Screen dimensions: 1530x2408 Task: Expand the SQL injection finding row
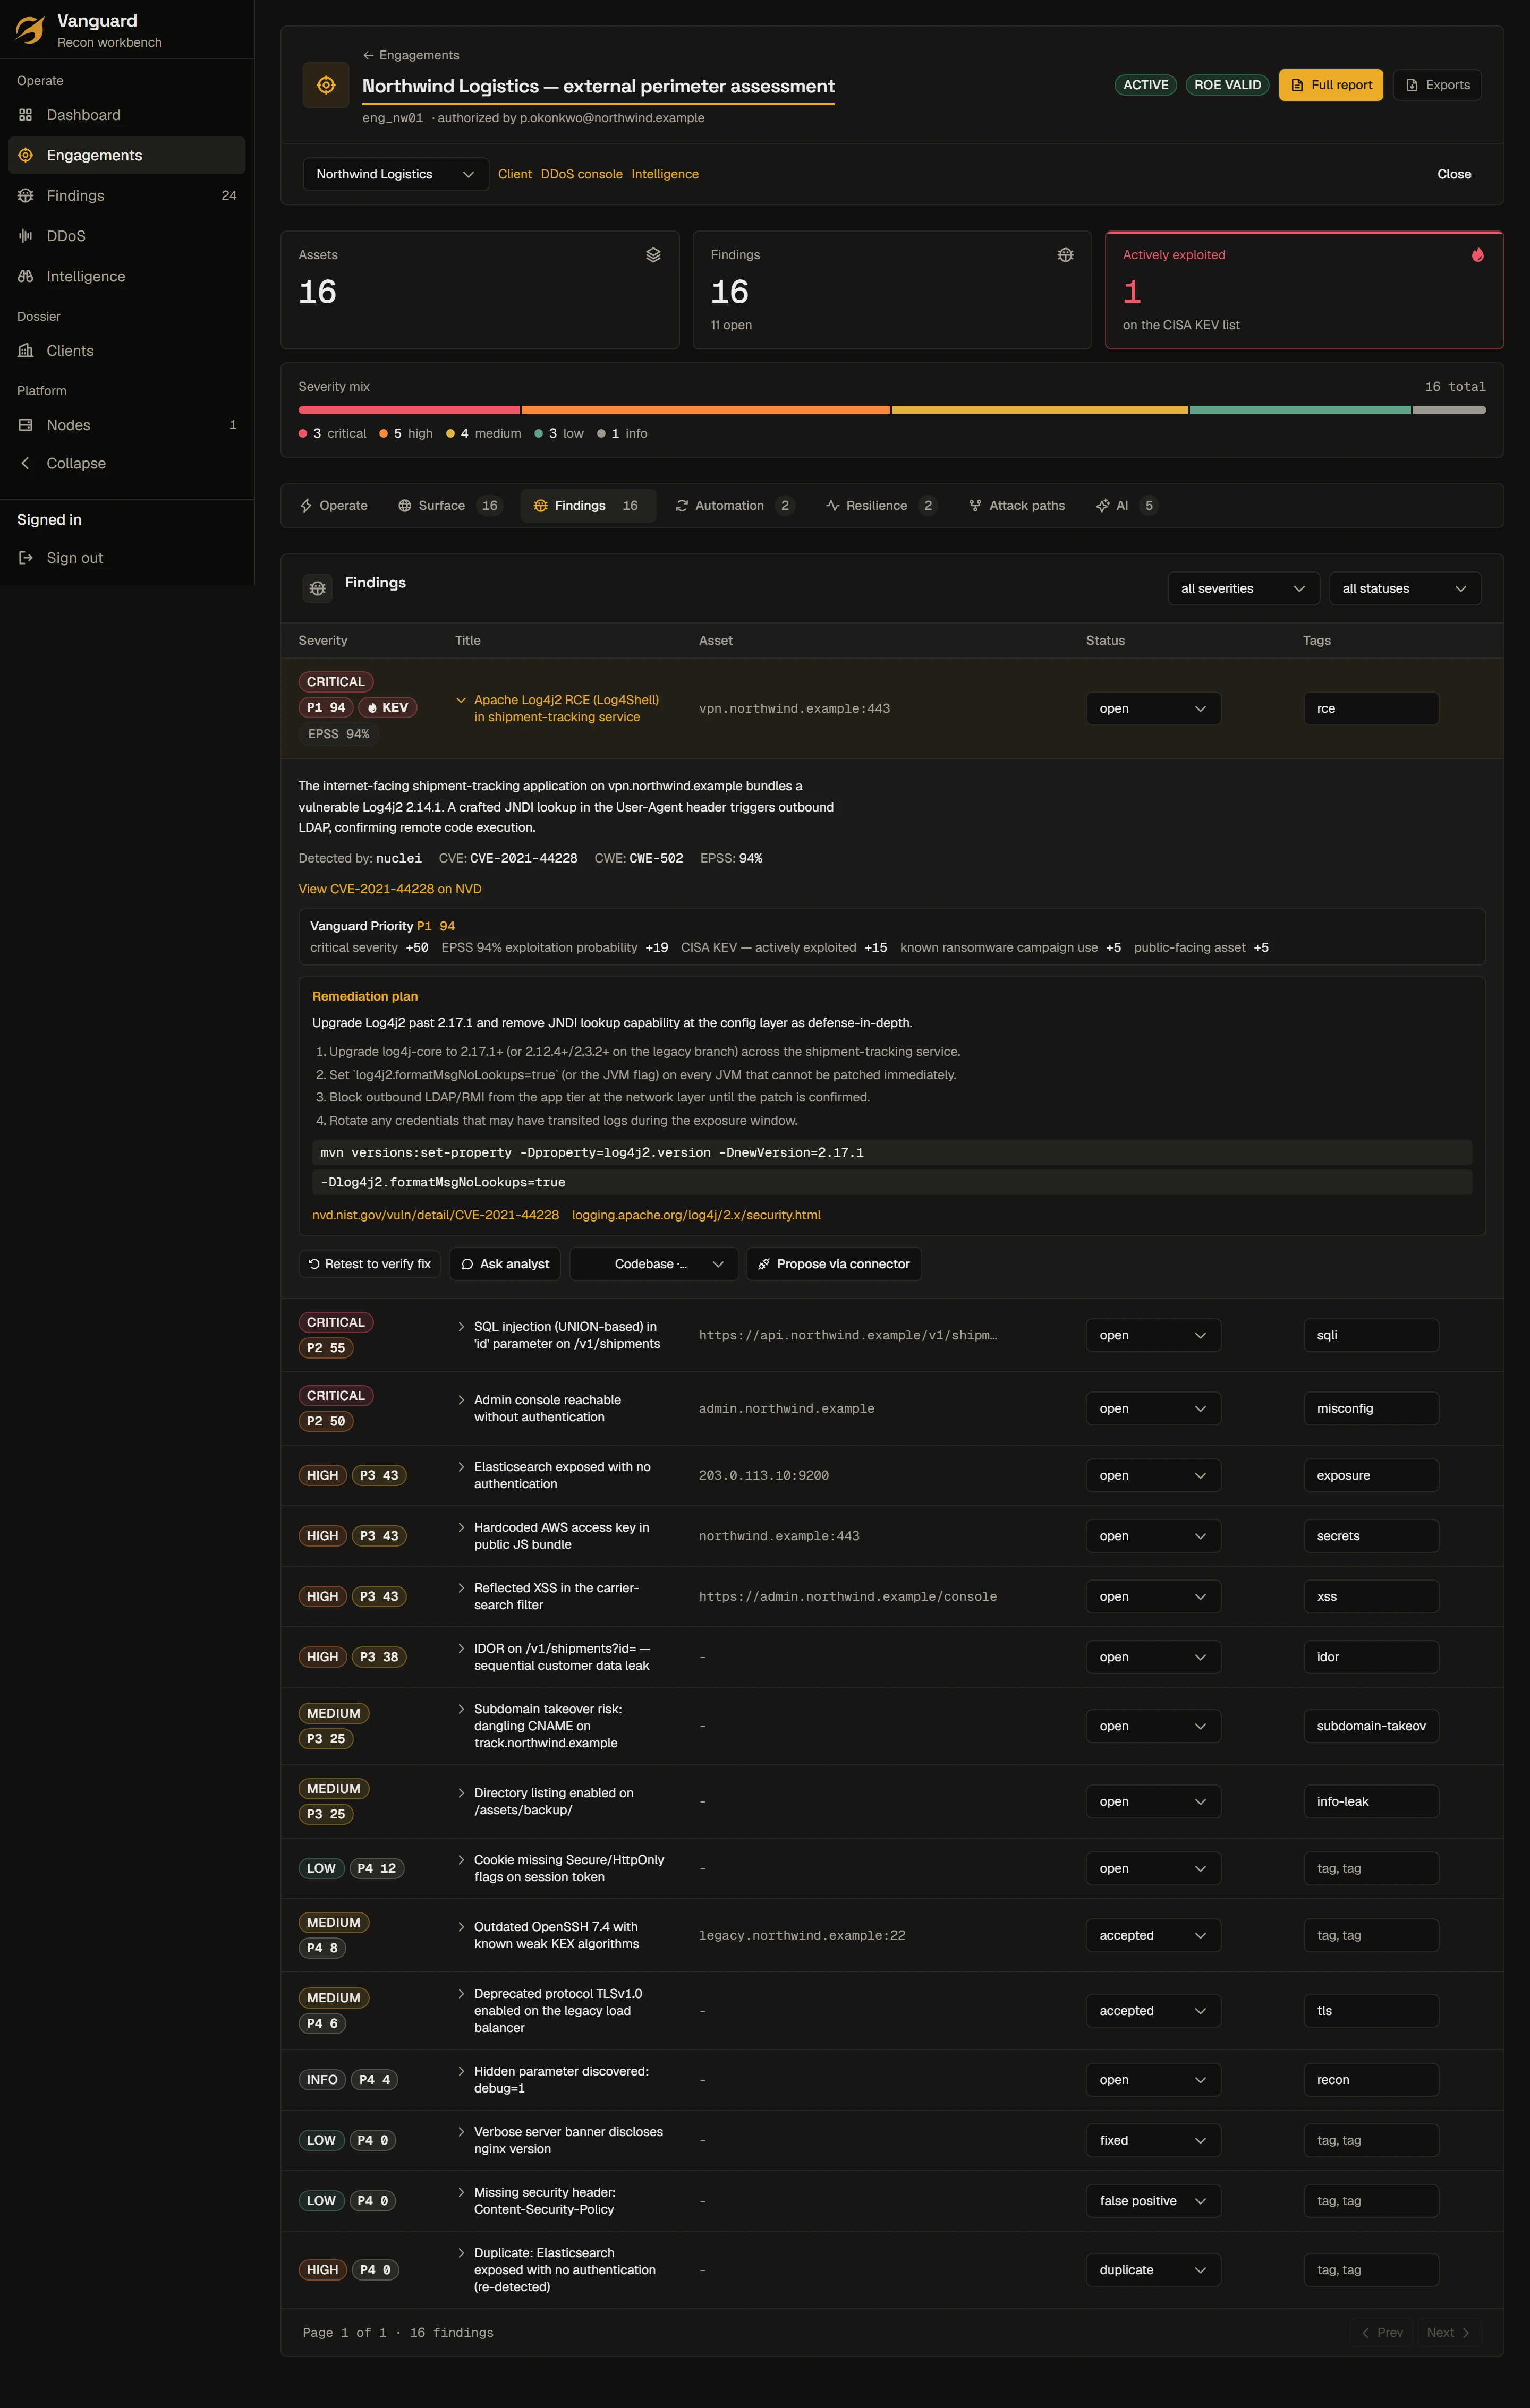click(x=460, y=1327)
